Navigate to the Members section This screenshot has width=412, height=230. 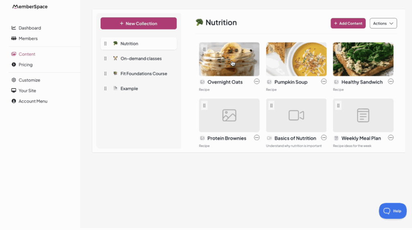coord(28,39)
